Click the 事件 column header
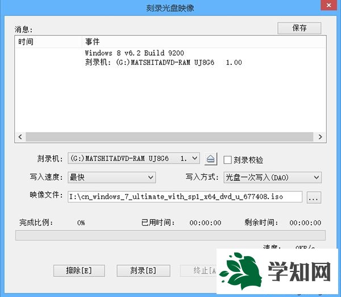The height and width of the screenshot is (297, 341). 204,42
